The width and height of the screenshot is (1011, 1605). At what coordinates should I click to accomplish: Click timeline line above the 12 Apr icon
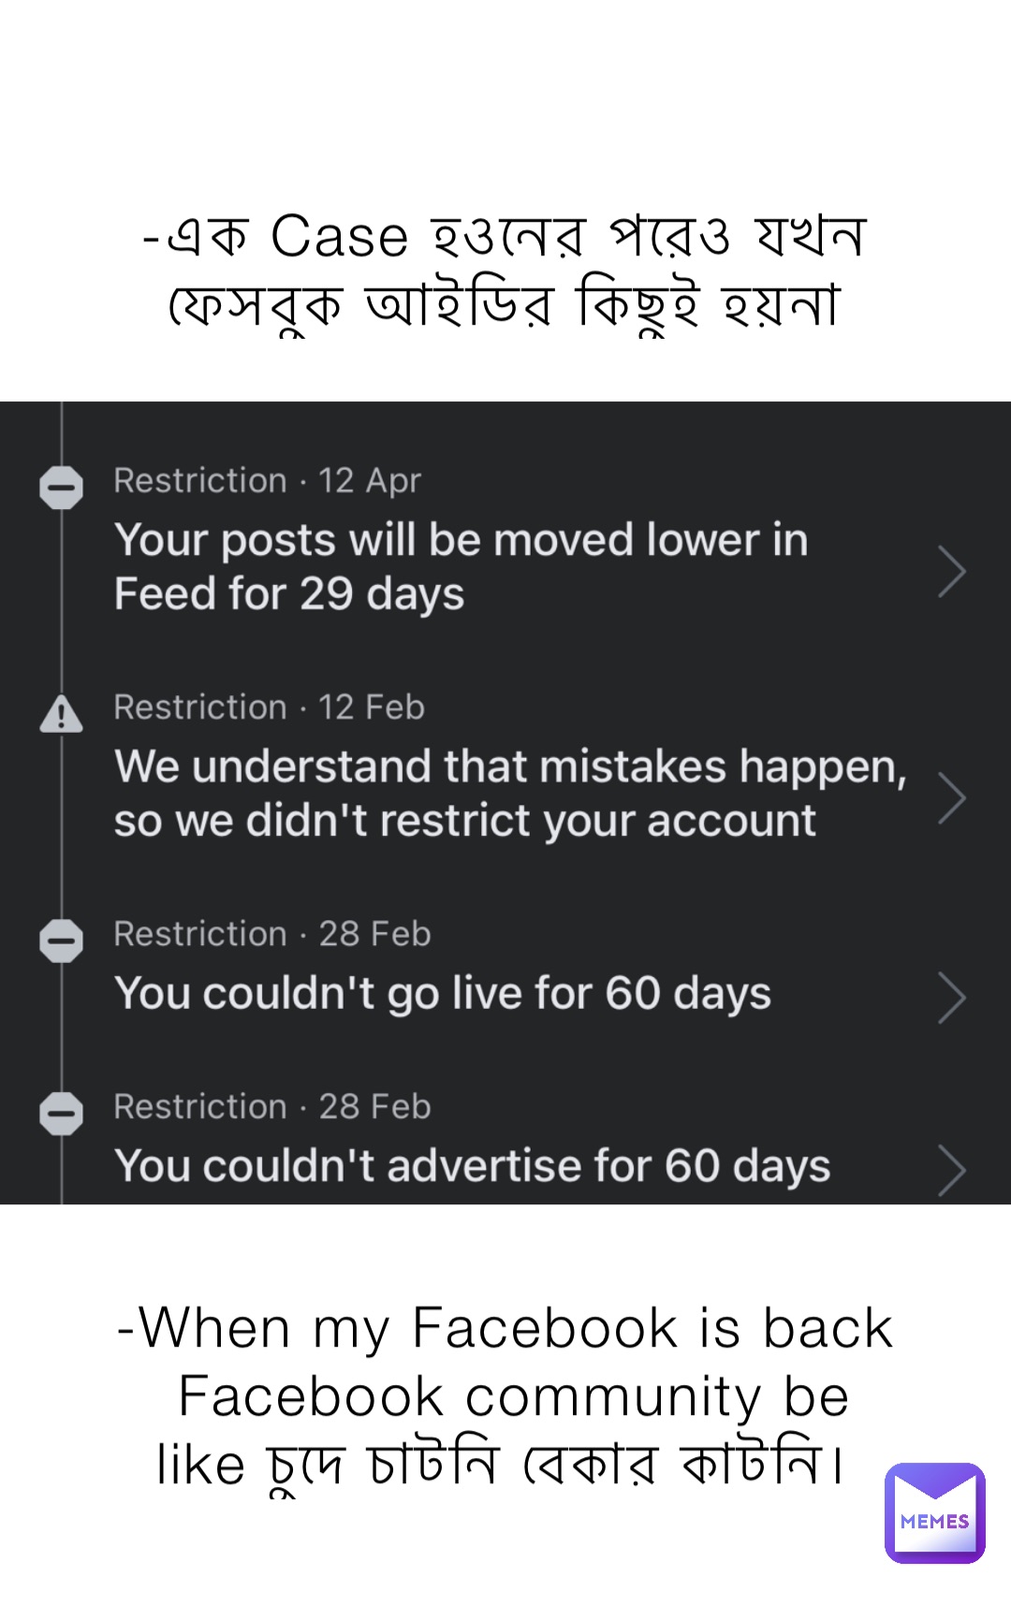[62, 430]
